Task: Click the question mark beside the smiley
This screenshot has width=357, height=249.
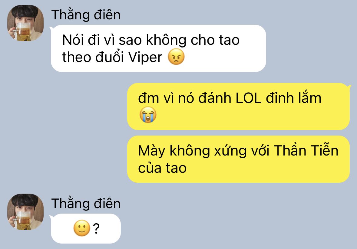Action: pyautogui.click(x=96, y=228)
